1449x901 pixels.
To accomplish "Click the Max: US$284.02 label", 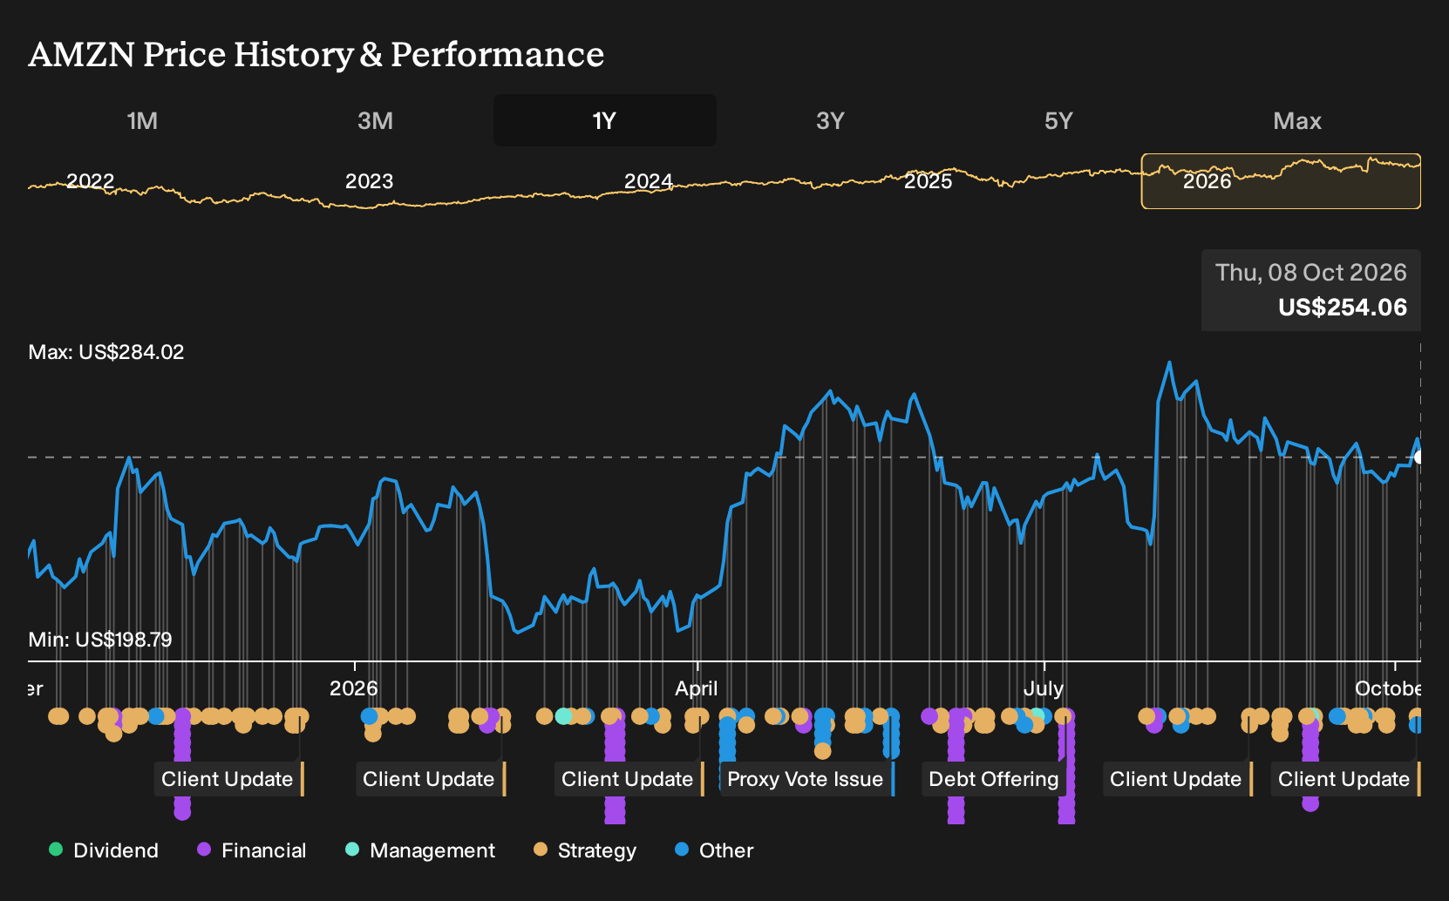I will [106, 352].
